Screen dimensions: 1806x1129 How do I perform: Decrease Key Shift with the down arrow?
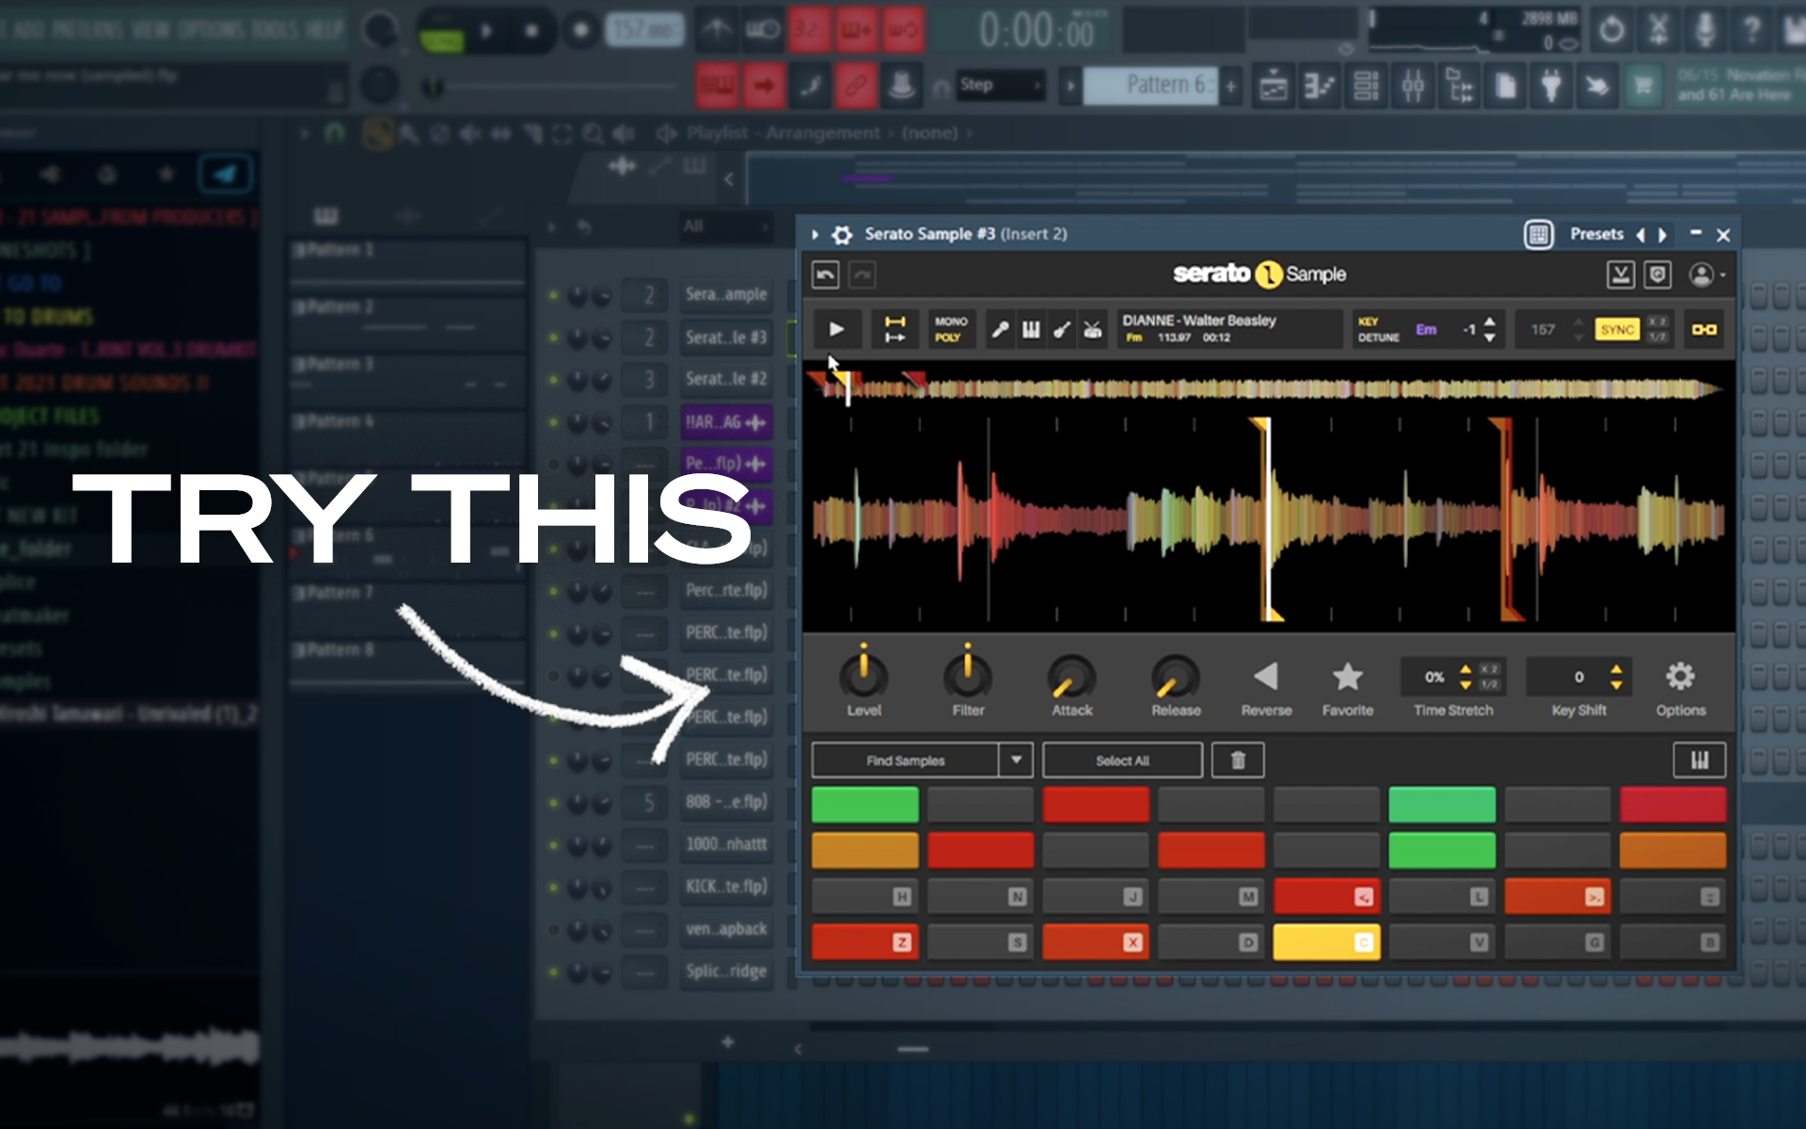click(x=1616, y=685)
